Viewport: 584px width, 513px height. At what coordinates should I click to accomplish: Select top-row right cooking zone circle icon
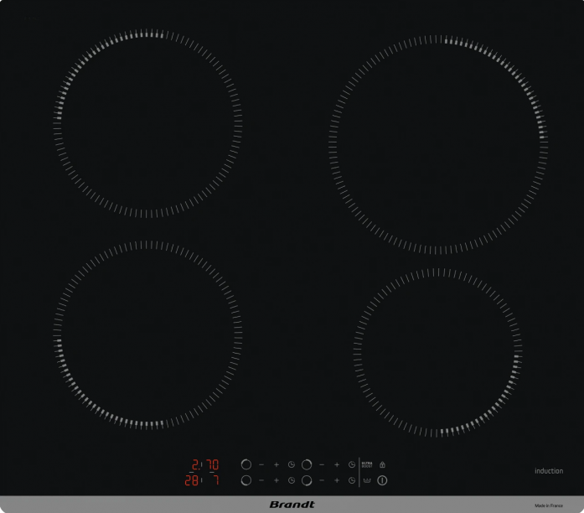click(x=307, y=464)
